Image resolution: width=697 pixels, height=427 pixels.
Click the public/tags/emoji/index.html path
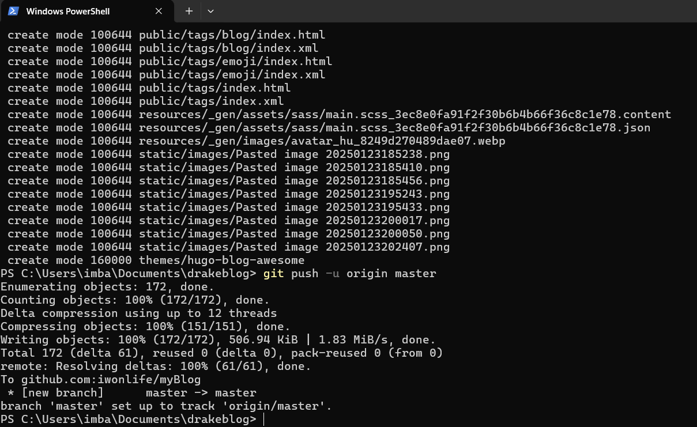[235, 62]
